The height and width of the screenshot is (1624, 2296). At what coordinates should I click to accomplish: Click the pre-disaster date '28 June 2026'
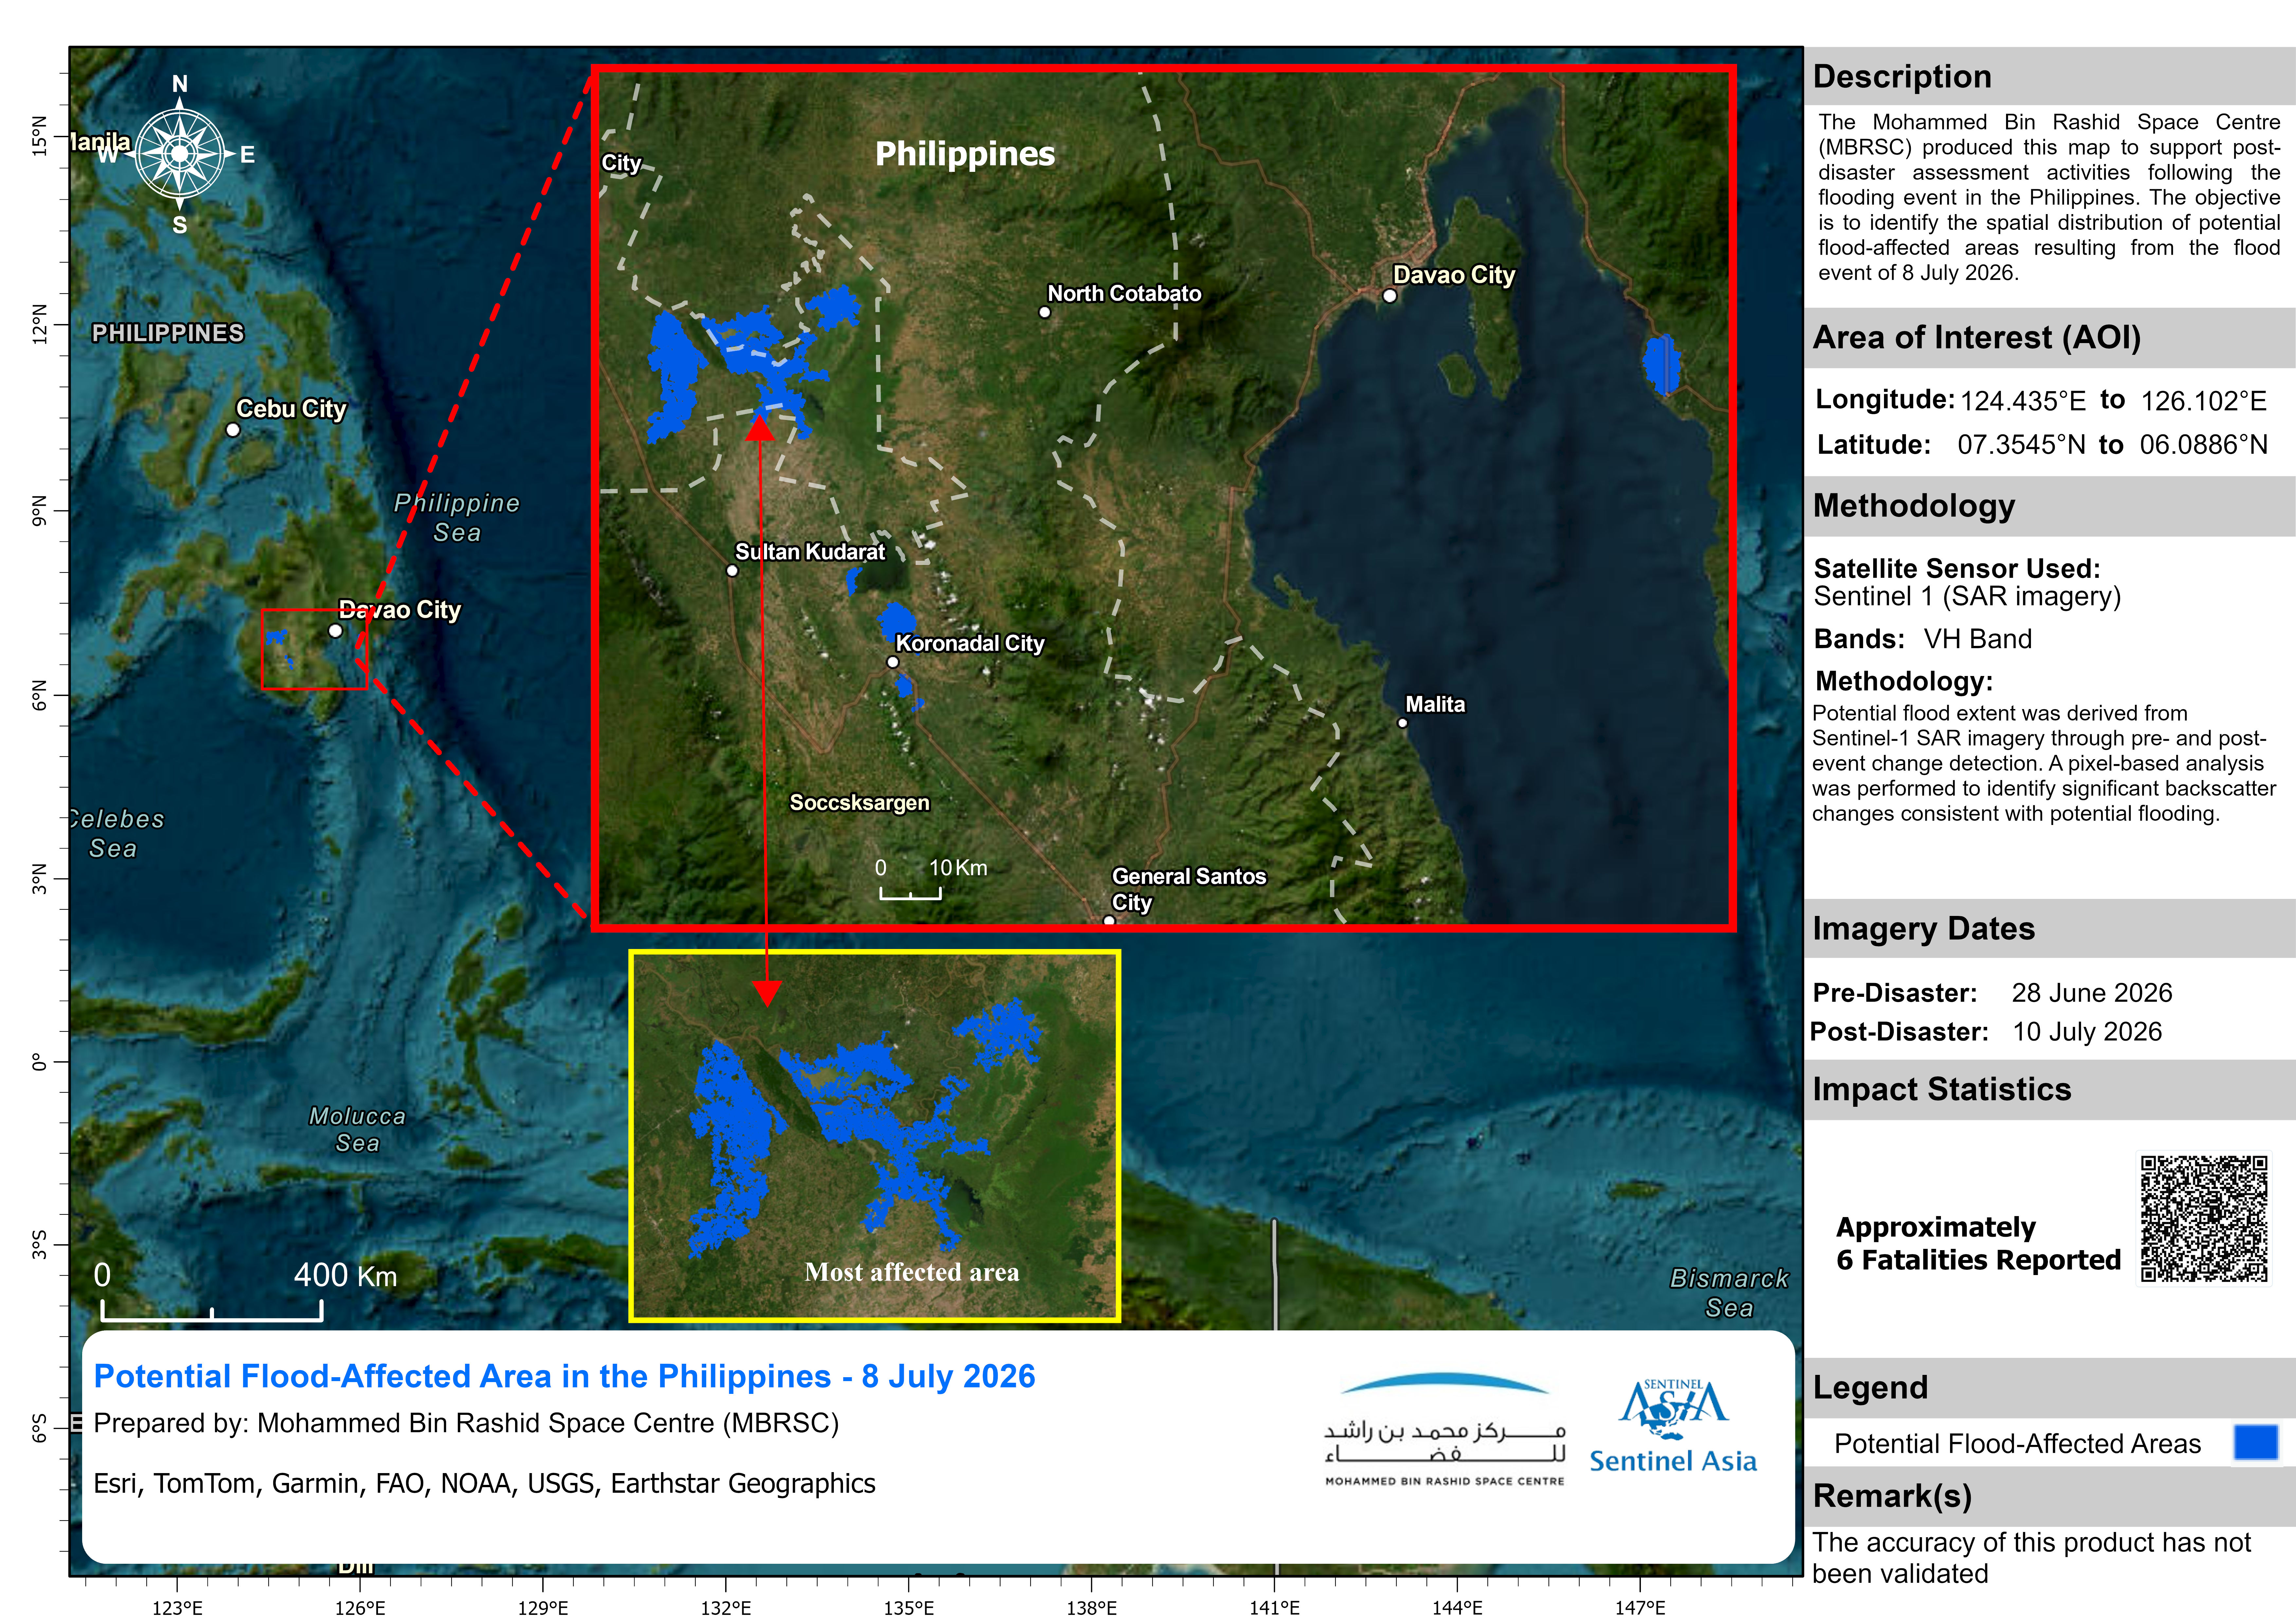2092,993
